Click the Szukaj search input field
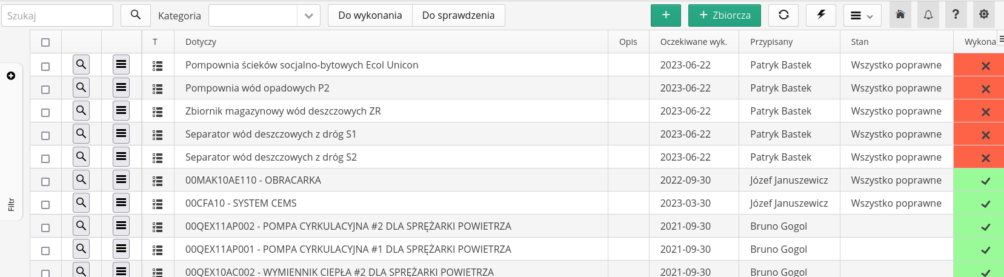 coord(58,16)
